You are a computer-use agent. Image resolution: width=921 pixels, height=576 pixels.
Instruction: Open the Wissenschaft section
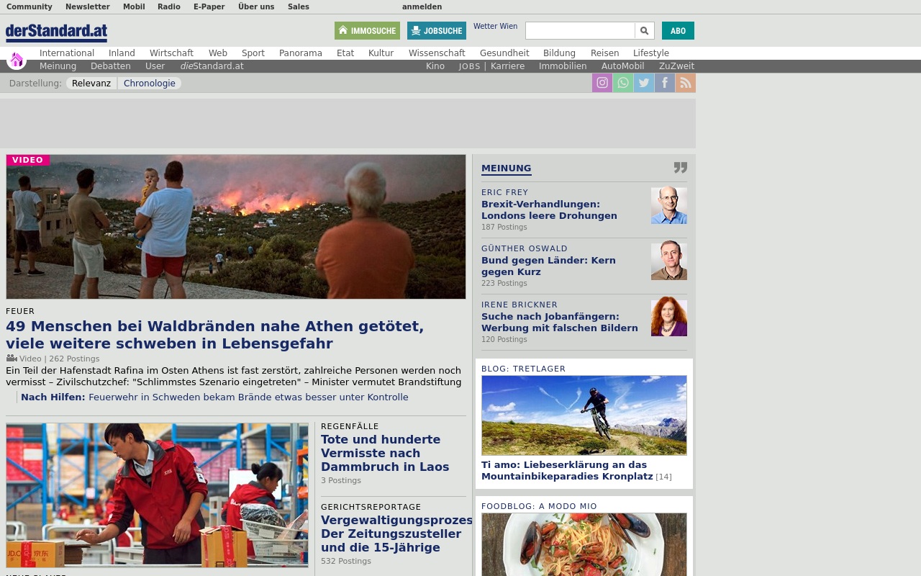tap(437, 53)
